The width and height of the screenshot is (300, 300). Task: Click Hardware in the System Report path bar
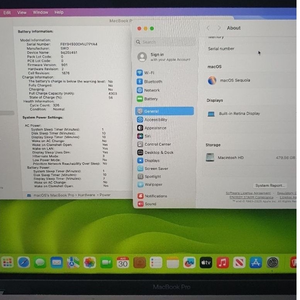coord(86,195)
